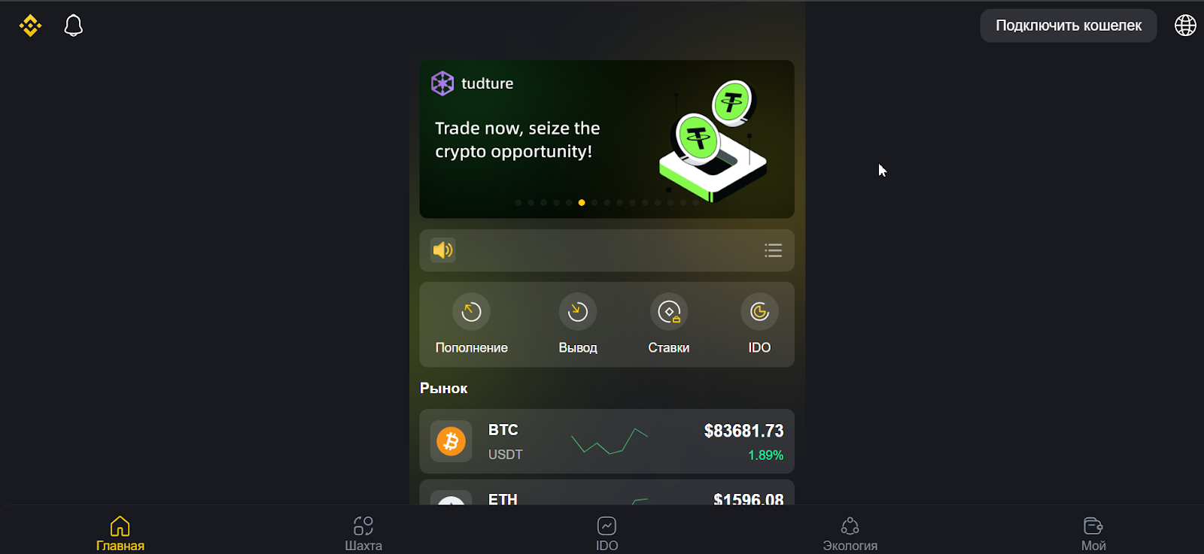Open the language globe icon
The height and width of the screenshot is (554, 1204).
coord(1185,26)
